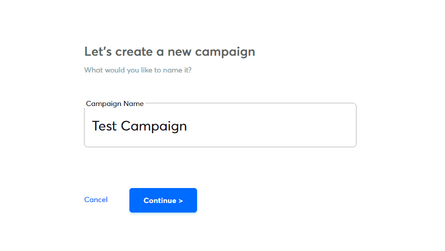The image size is (445, 251).
Task: Focus the Campaign Name input field
Action: [x=220, y=126]
